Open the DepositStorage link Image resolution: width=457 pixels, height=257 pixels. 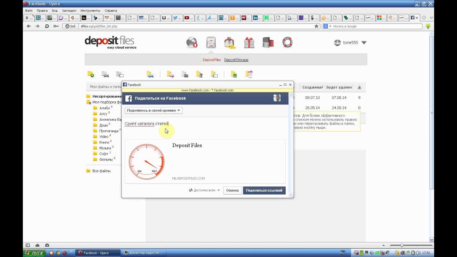point(236,60)
